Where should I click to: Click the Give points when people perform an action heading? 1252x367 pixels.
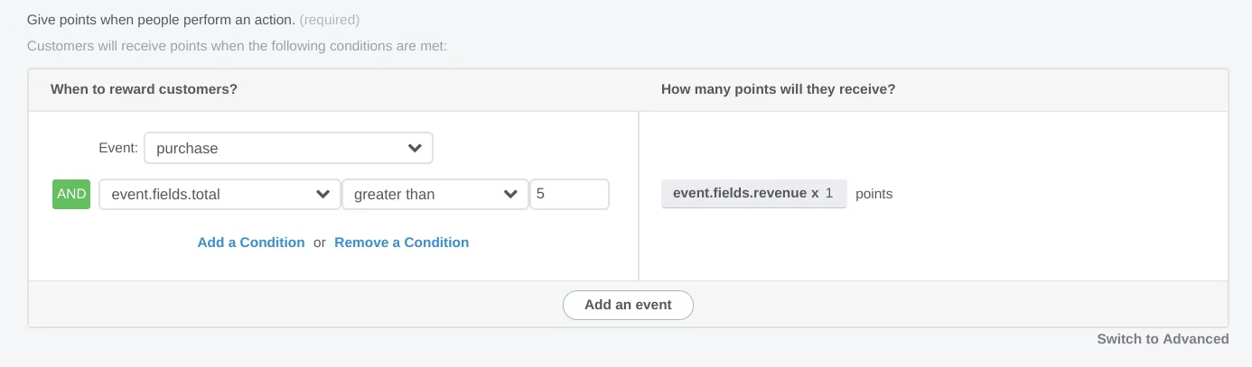point(161,19)
